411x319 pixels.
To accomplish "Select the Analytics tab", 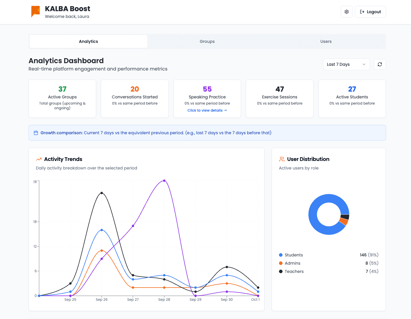I will tap(88, 41).
